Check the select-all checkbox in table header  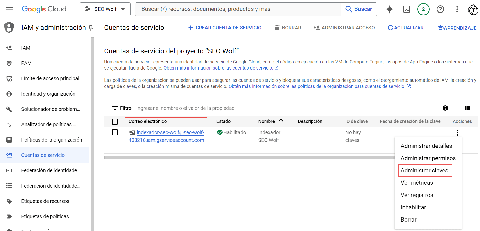coord(115,121)
